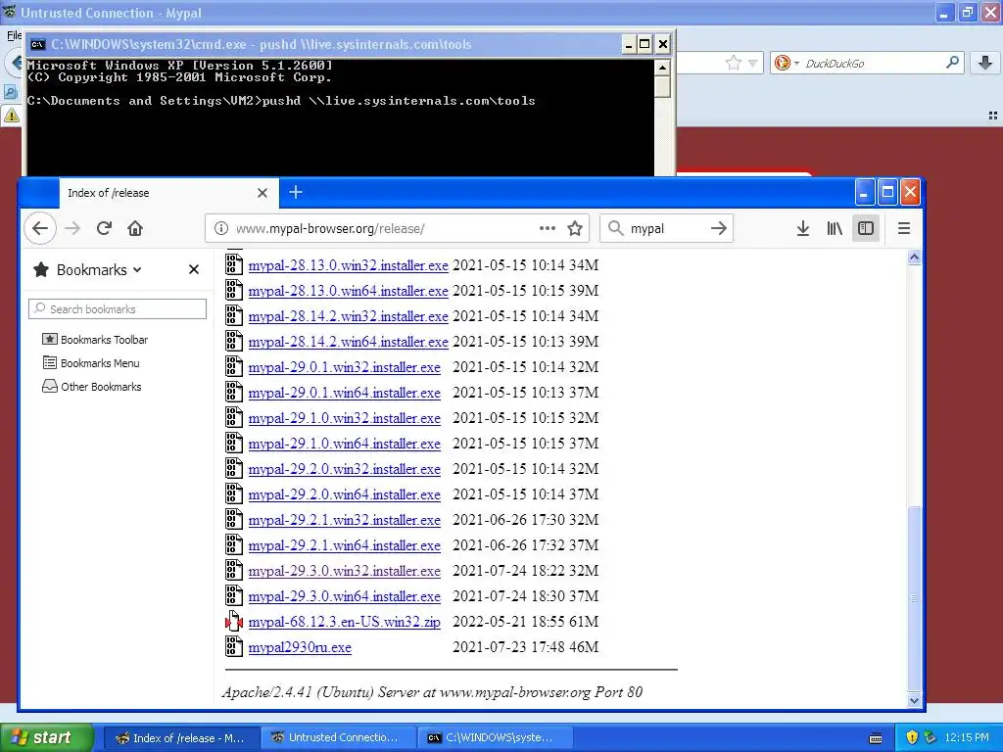
Task: Click the forward navigation arrow
Action: click(x=72, y=228)
